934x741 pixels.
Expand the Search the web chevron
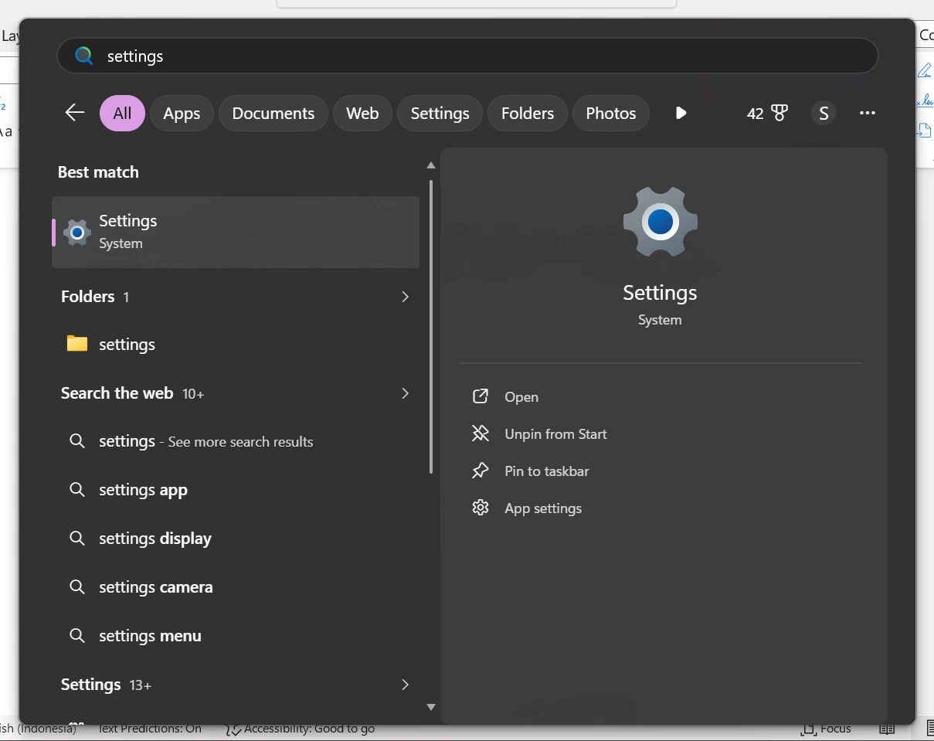pos(405,393)
